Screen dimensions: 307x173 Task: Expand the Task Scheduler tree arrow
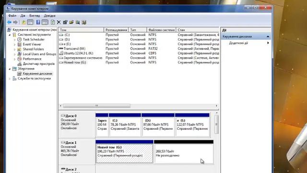pos(15,39)
